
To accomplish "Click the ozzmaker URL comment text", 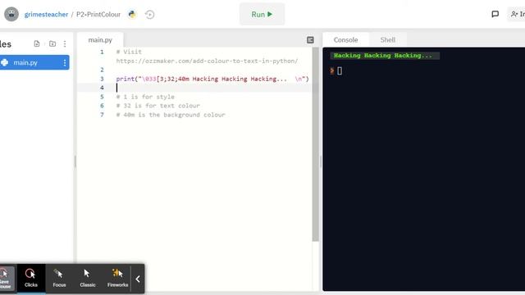I will (x=207, y=61).
